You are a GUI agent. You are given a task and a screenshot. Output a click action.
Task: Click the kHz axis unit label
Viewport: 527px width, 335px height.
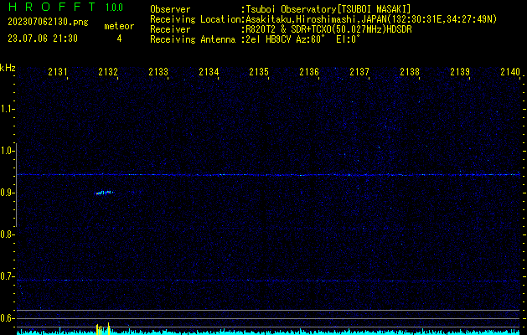(8, 68)
